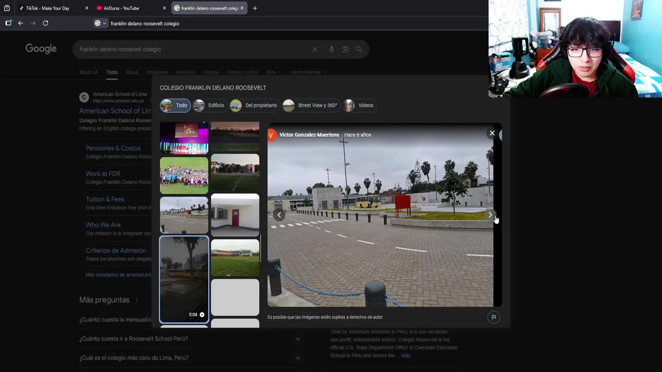Select the Todo results tab
Screen dimensions: 662x372
click(112, 72)
